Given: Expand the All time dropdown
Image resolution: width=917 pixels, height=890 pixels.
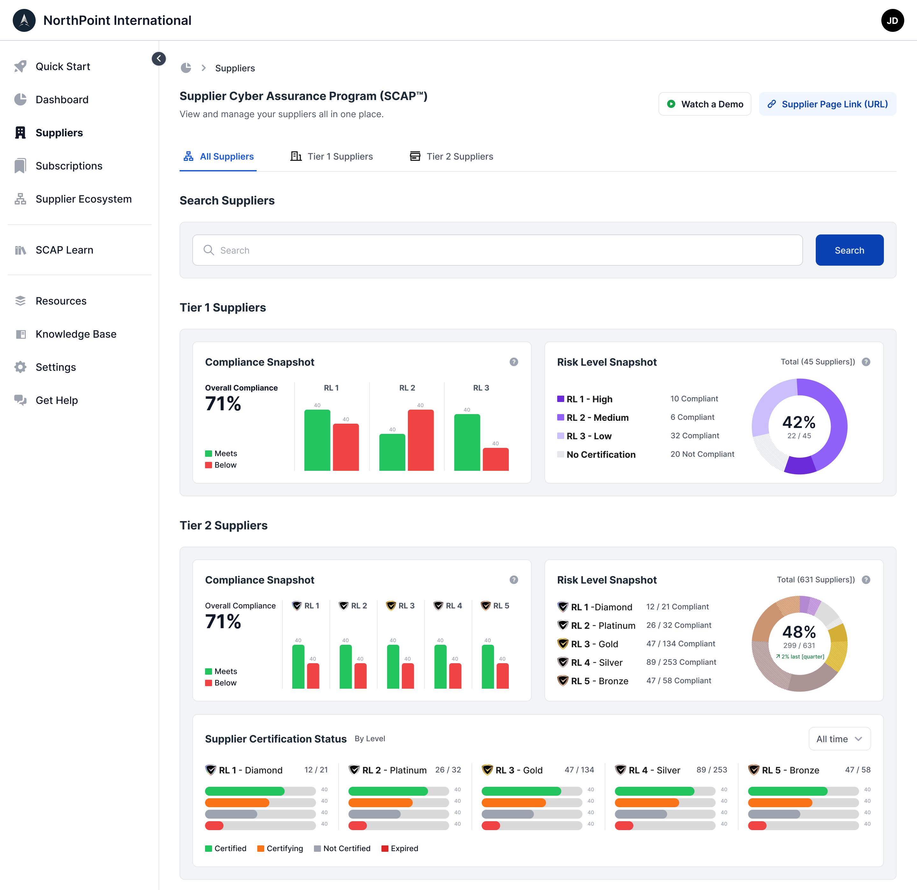Looking at the screenshot, I should (x=839, y=739).
